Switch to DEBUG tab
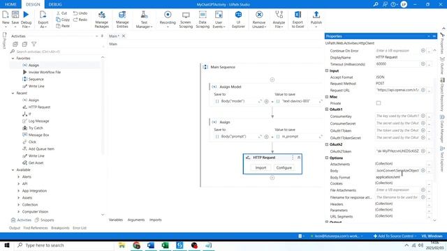 pos(55,4)
